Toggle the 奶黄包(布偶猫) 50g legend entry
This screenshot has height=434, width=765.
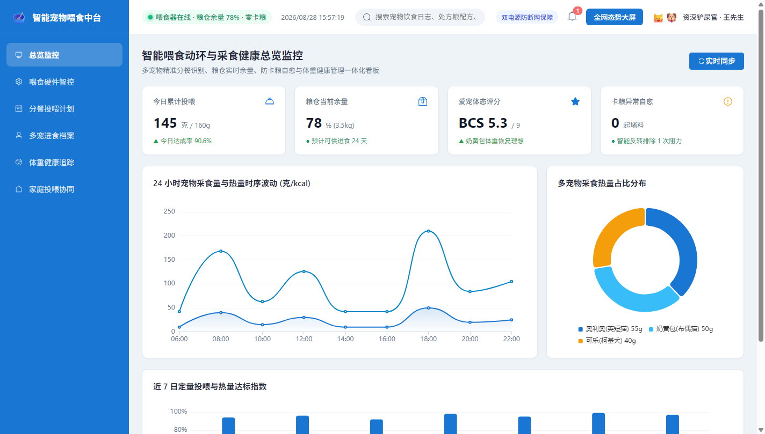click(681, 329)
